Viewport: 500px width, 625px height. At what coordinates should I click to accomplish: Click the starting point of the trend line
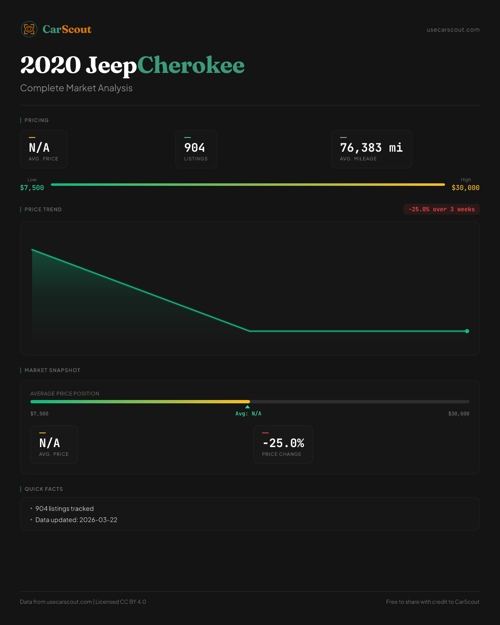coord(32,250)
